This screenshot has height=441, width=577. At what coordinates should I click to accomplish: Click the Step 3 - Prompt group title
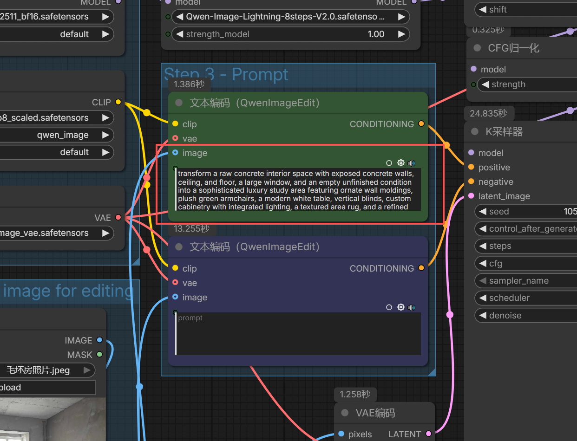pyautogui.click(x=226, y=74)
